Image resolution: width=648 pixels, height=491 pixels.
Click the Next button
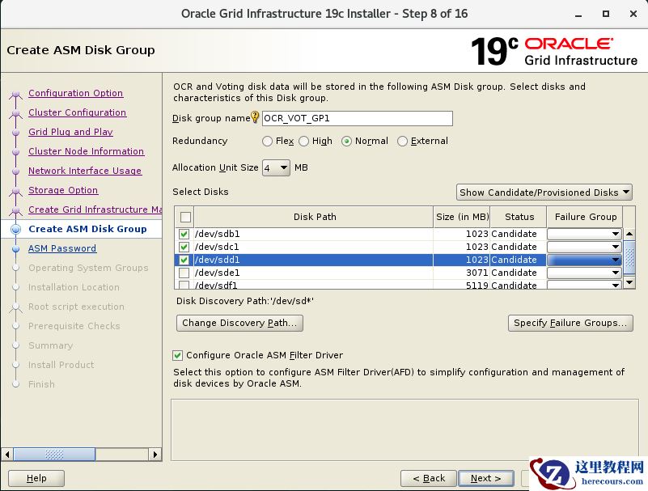[x=486, y=478]
